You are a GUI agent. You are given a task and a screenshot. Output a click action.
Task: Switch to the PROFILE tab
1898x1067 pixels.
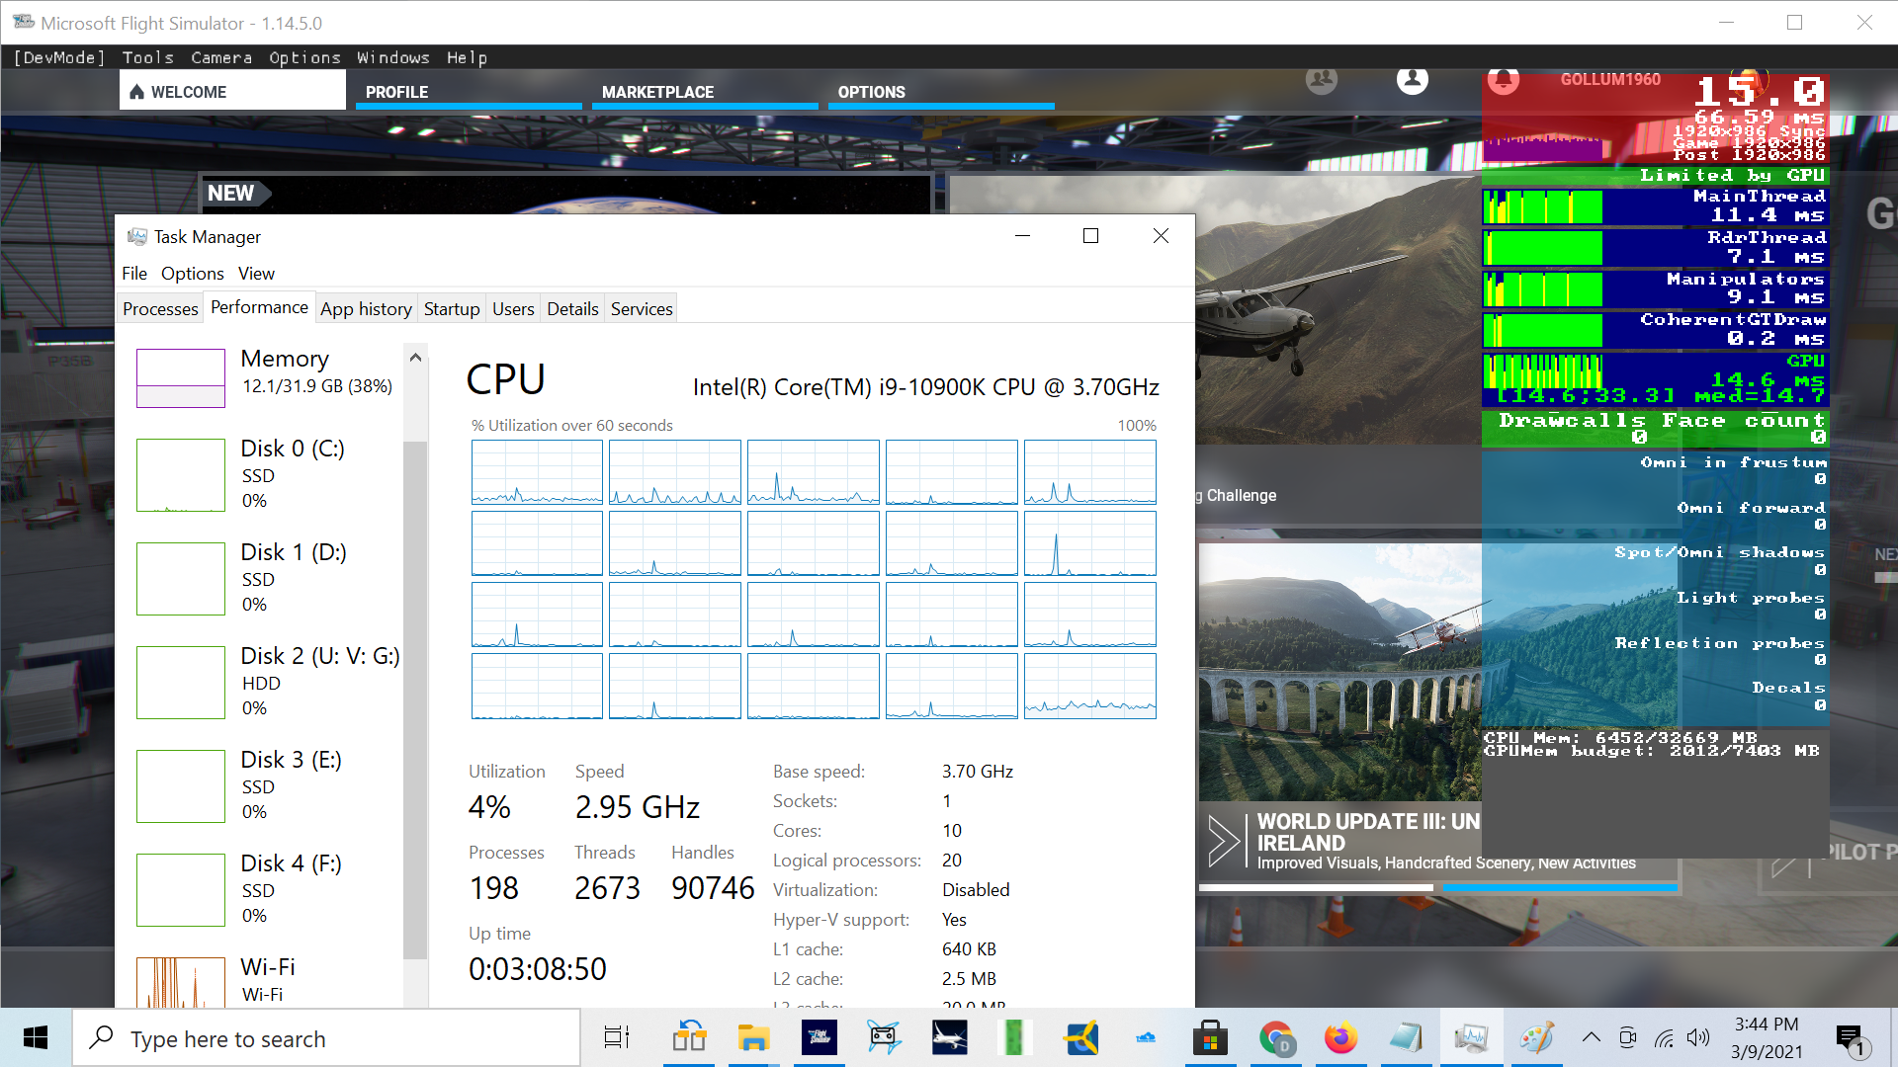[x=469, y=92]
